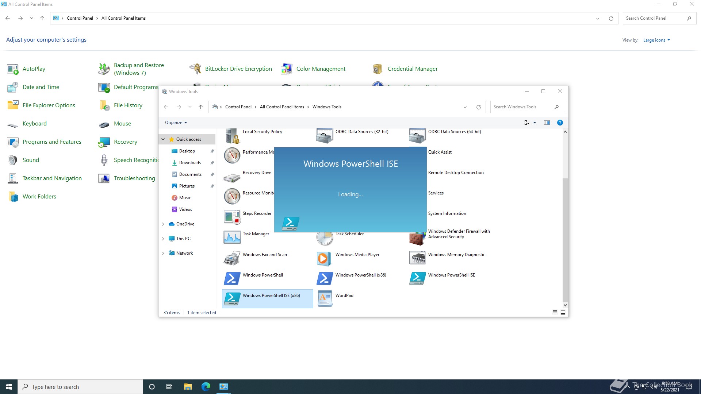This screenshot has height=394, width=701.
Task: Select Videos in the navigation pane
Action: point(185,209)
